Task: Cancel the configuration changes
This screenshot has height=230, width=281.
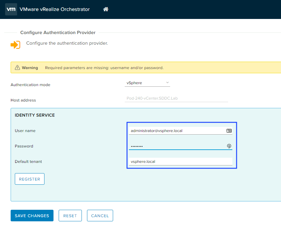Action: point(100,216)
